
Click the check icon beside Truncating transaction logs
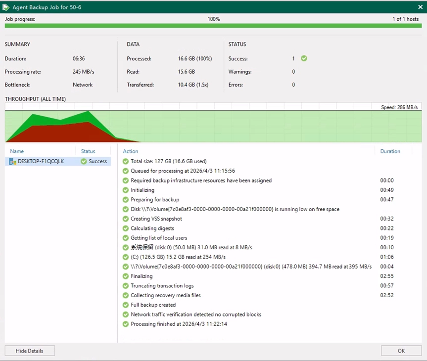[126, 286]
